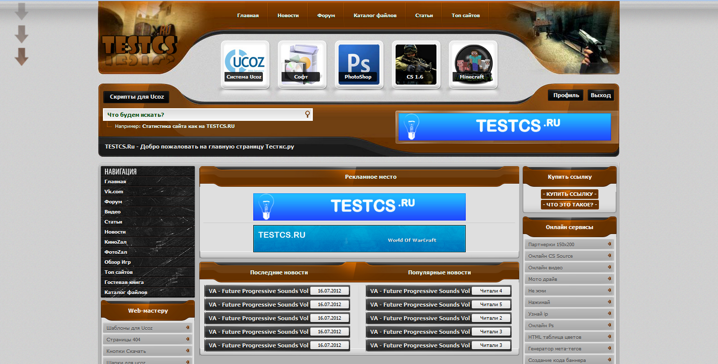Select Гостевая книга in the Навигация sidebar
The width and height of the screenshot is (718, 364).
[x=147, y=282]
